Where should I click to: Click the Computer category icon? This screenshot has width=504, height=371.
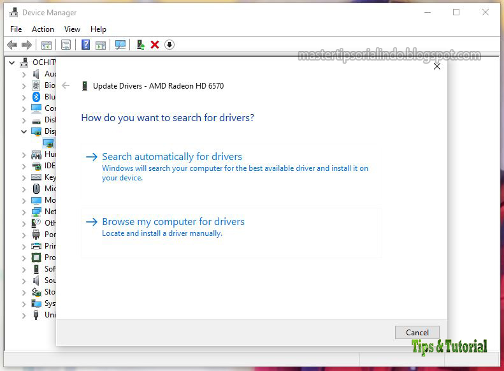[x=36, y=108]
